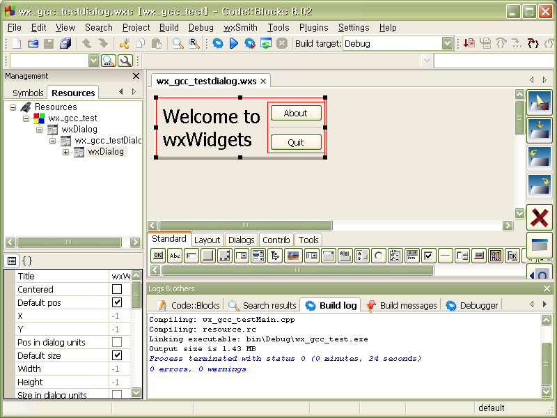Show preview using the window icon
This screenshot has height=418, width=557.
pyautogui.click(x=539, y=245)
